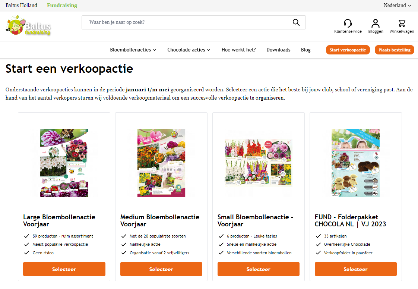Open the Hoe werkt het? page
Viewport: 418px width, 289px height.
[x=238, y=50]
